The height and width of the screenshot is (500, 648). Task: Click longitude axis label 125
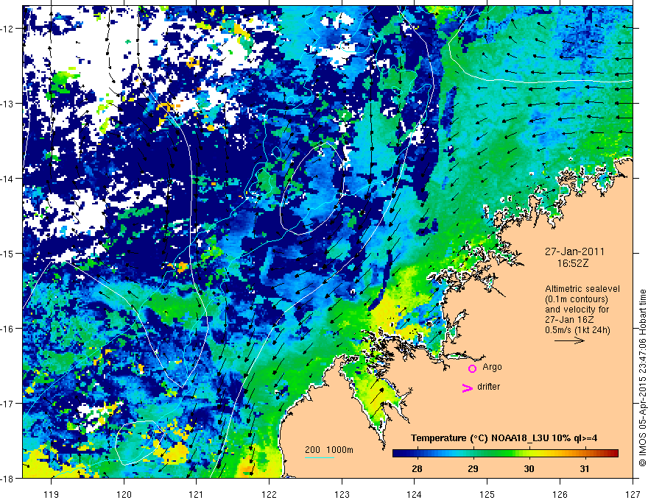point(487,494)
